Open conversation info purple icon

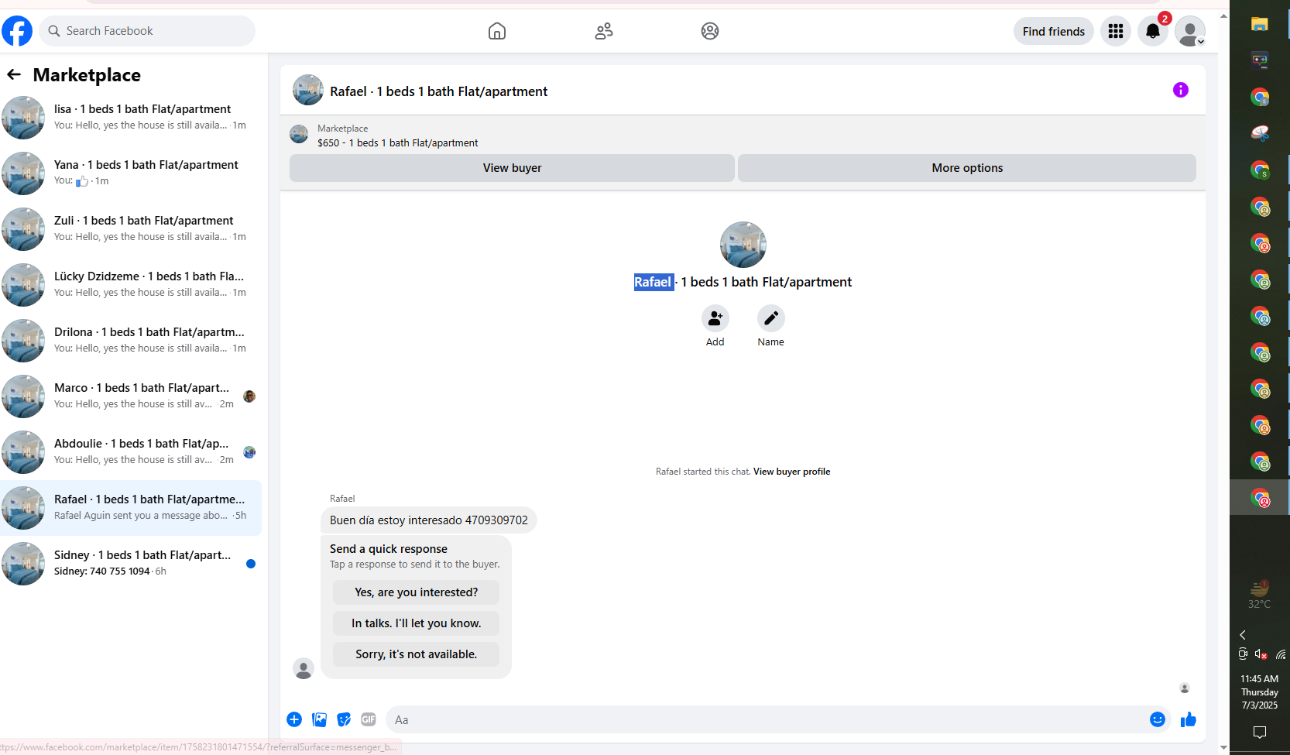[x=1181, y=90]
